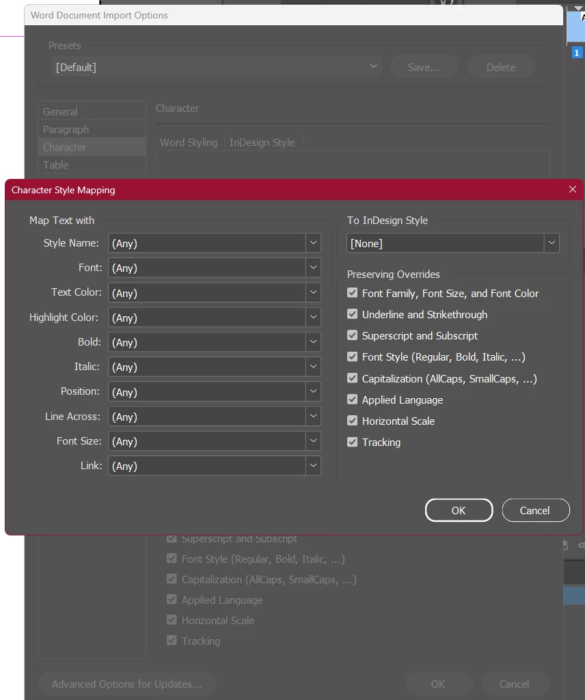The width and height of the screenshot is (585, 700).
Task: Select the Character category in import options
Action: pos(92,147)
